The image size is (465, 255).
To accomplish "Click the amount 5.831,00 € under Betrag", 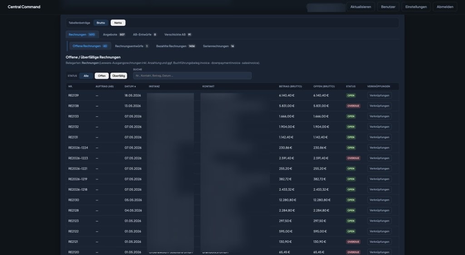I will click(x=287, y=106).
